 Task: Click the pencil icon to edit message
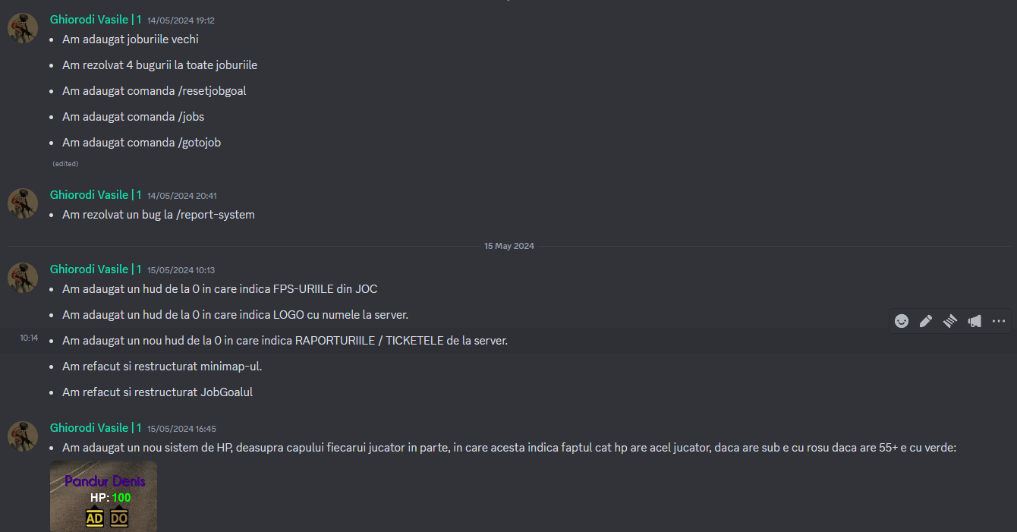926,321
